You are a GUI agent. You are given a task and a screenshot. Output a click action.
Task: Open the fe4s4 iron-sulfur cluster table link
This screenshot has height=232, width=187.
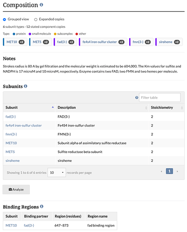24,126
